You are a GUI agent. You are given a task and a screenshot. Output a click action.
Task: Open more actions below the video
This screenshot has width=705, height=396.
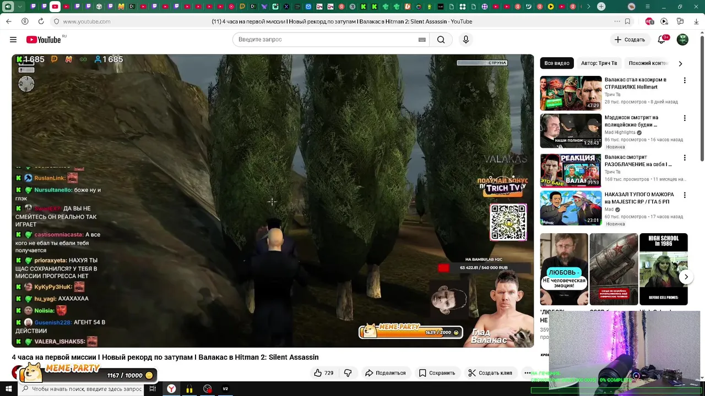(x=527, y=373)
